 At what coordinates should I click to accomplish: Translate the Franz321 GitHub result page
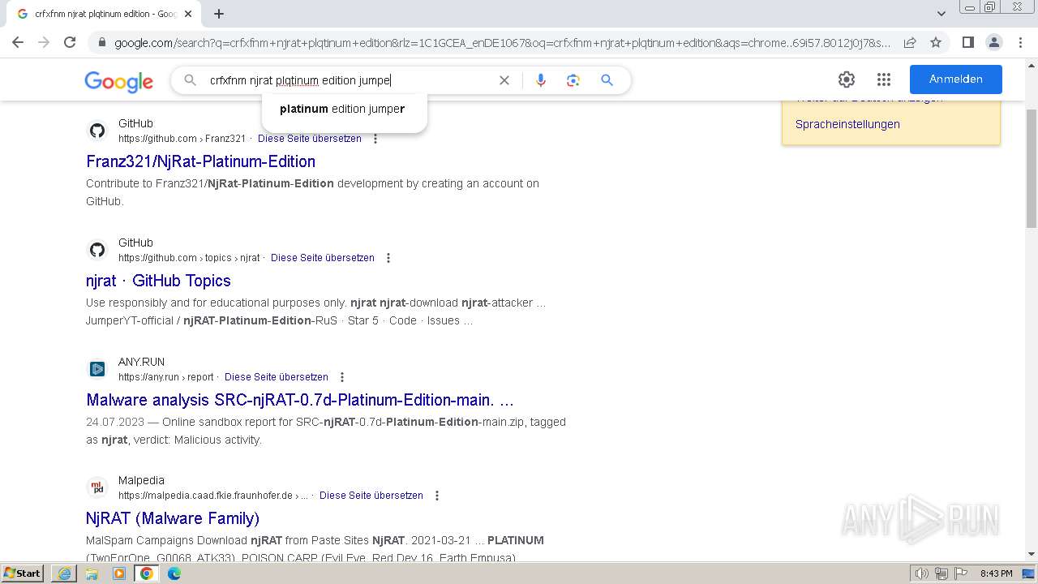coord(310,139)
